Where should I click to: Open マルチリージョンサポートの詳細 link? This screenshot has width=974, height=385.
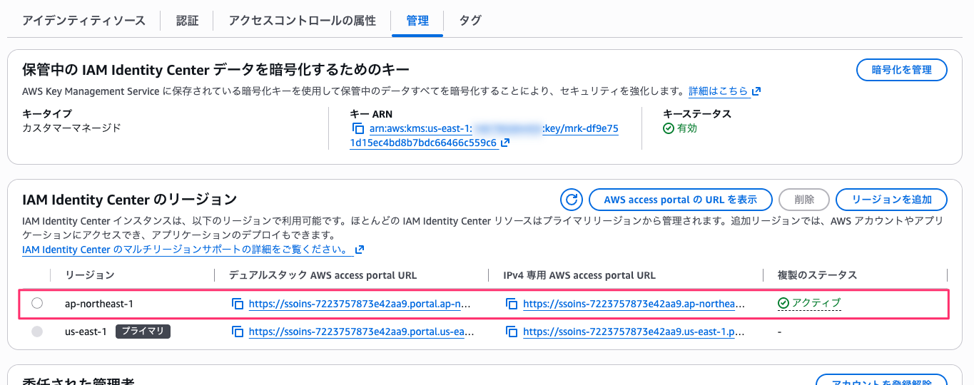(188, 250)
